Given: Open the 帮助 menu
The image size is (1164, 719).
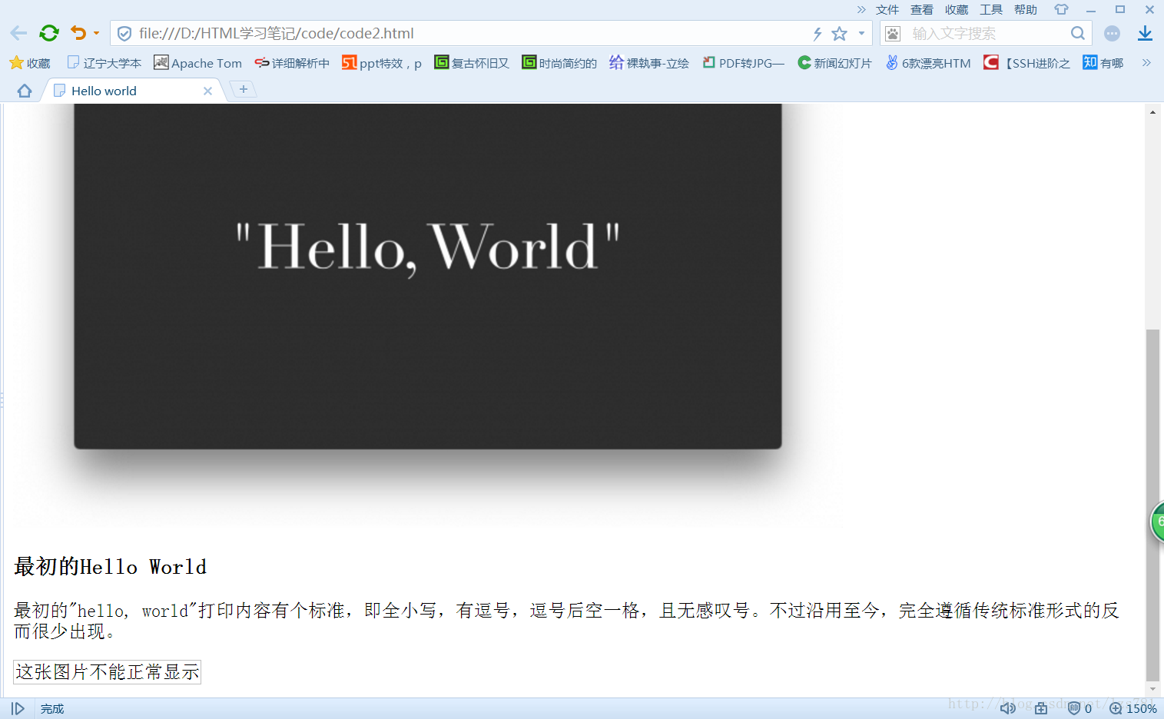Looking at the screenshot, I should 1026,10.
